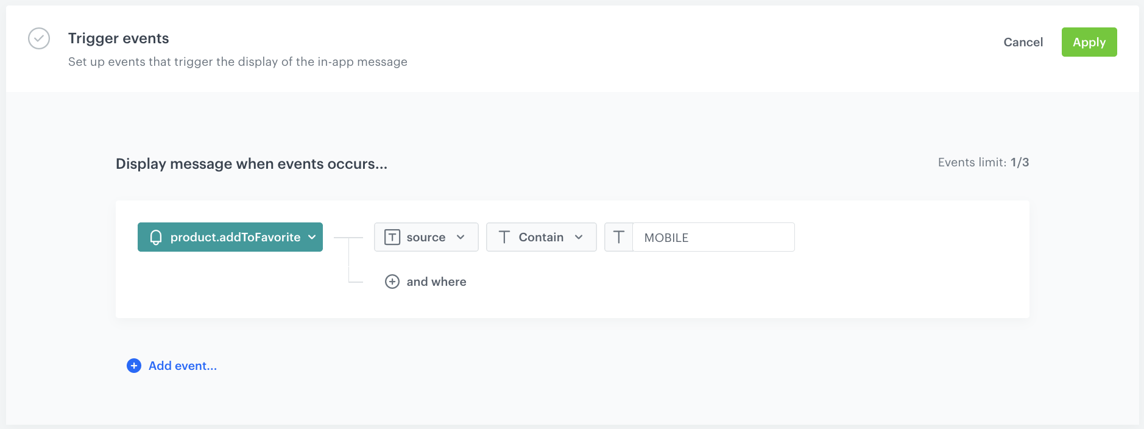
Task: Click the blue plus icon for Add event
Action: pos(134,366)
